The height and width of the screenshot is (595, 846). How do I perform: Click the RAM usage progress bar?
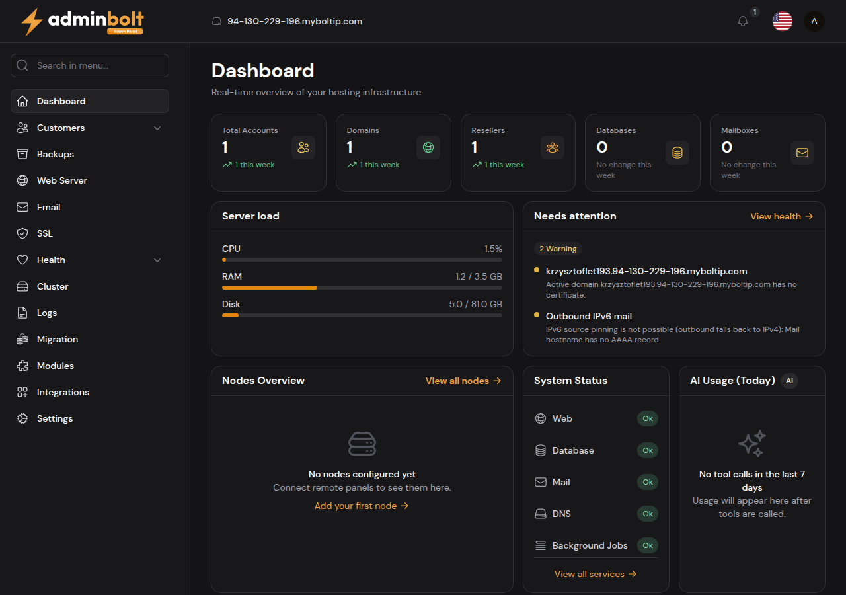362,288
